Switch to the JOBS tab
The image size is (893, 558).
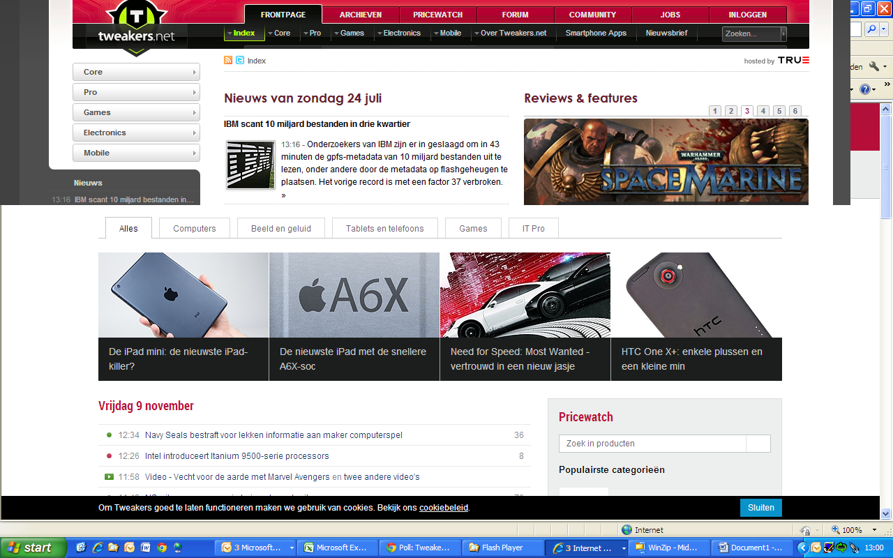670,15
